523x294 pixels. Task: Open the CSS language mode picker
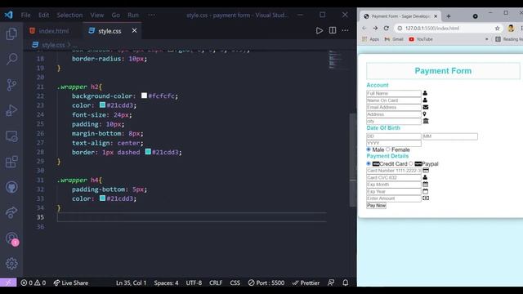click(235, 283)
